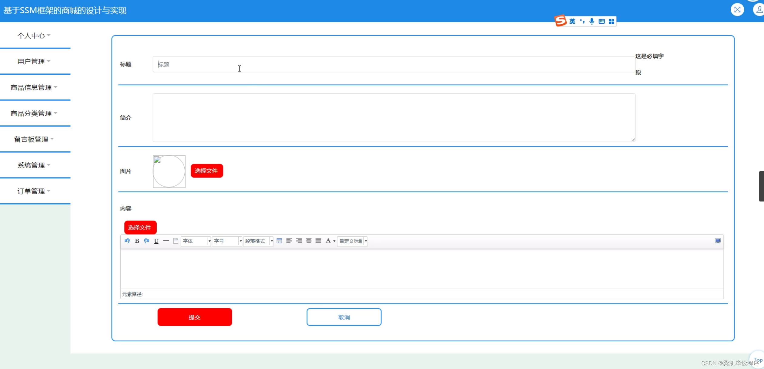Click the redo icon in editor toolbar
This screenshot has width=764, height=369.
click(x=147, y=241)
